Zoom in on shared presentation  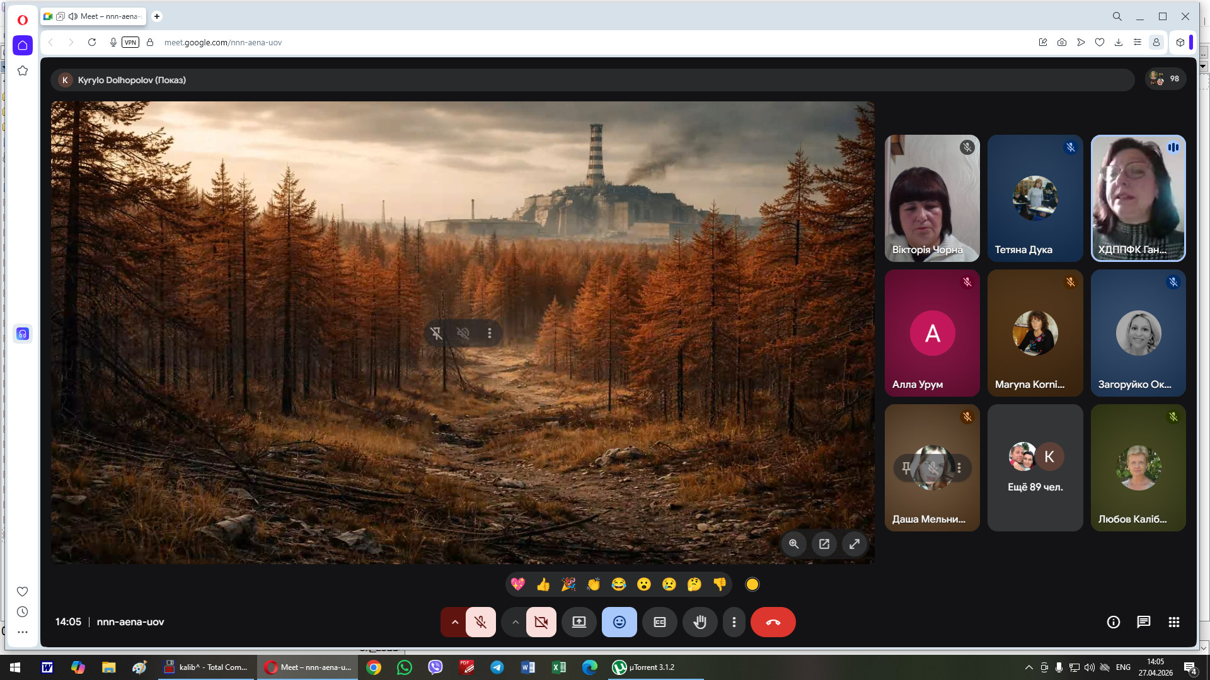pyautogui.click(x=793, y=544)
